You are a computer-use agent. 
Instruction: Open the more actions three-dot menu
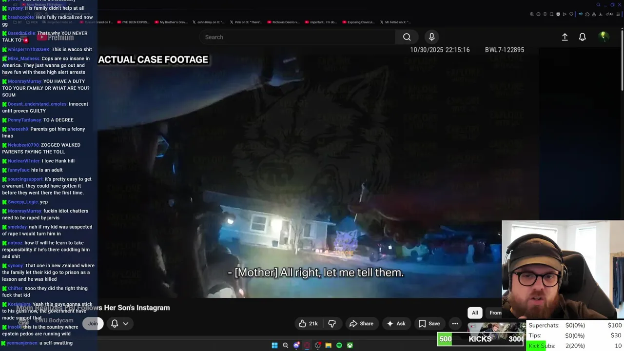[455, 324]
